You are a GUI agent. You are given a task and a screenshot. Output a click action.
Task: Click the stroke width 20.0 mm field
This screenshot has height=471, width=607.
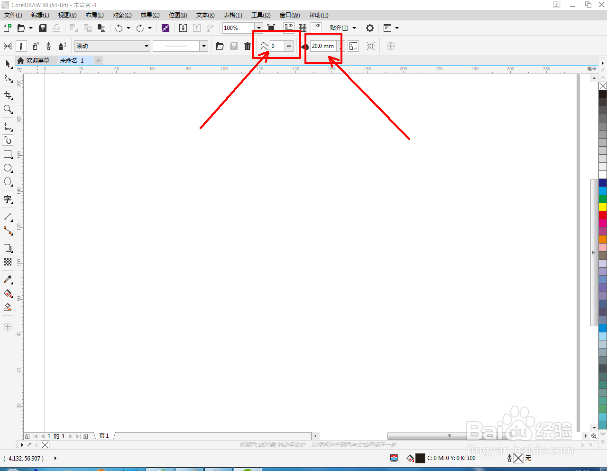[323, 46]
